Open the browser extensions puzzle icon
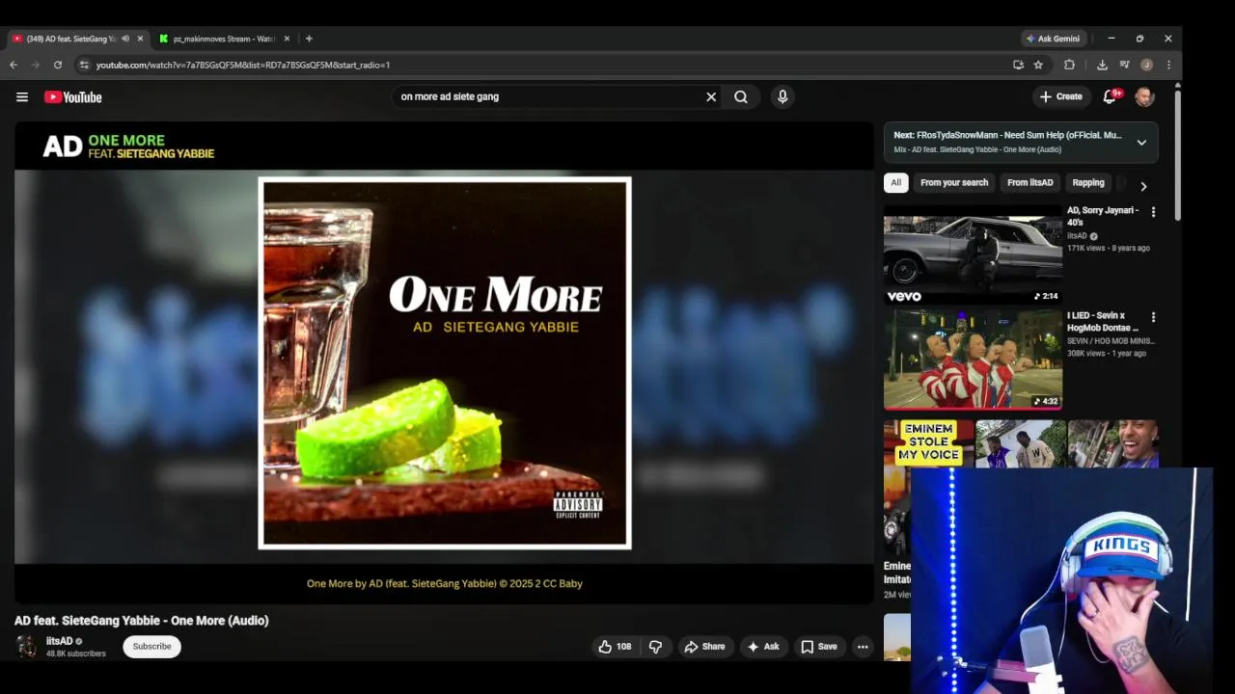 (x=1069, y=65)
